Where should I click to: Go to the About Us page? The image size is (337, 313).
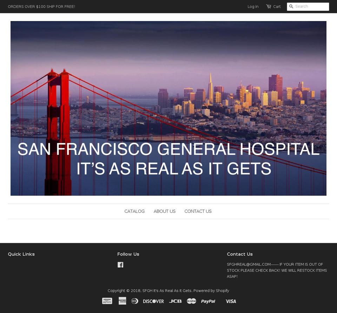click(x=165, y=211)
